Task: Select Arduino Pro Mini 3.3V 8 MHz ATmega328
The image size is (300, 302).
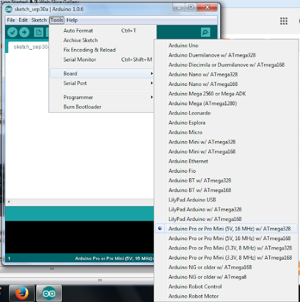Action: pyautogui.click(x=230, y=248)
